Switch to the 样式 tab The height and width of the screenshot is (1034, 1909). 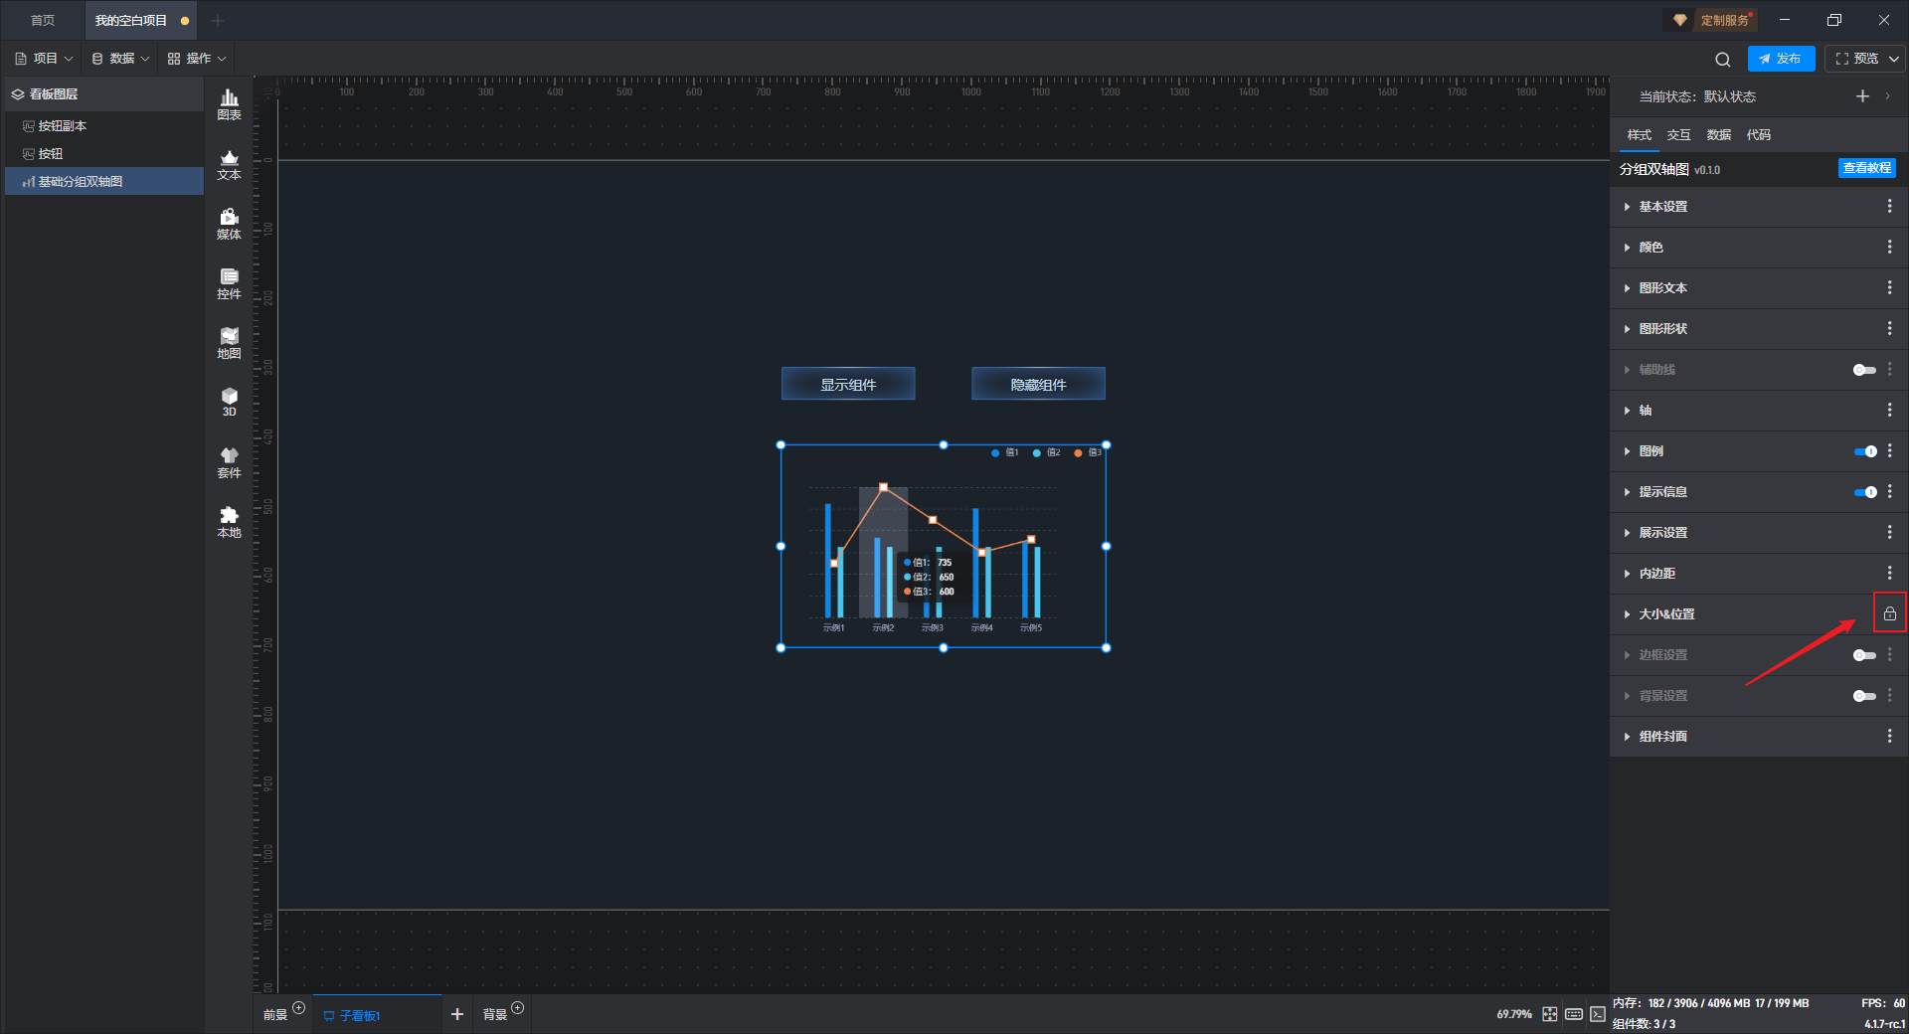tap(1640, 135)
